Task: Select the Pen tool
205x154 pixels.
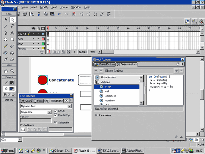Action: 6,33
